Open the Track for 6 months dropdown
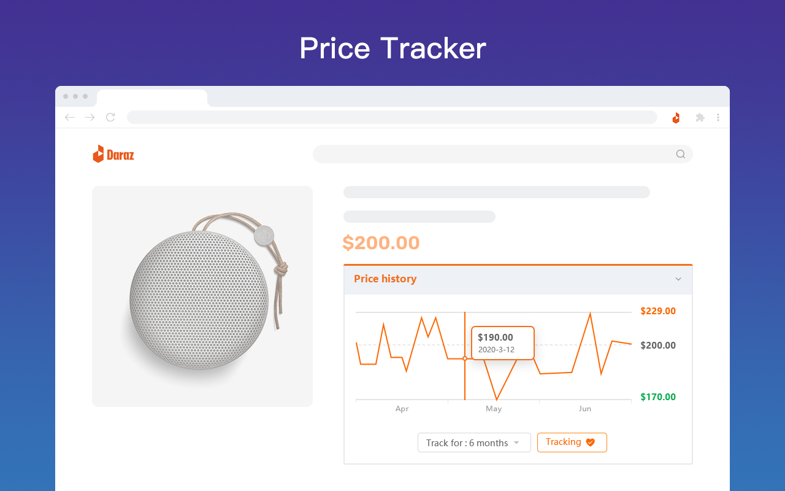 coord(474,443)
